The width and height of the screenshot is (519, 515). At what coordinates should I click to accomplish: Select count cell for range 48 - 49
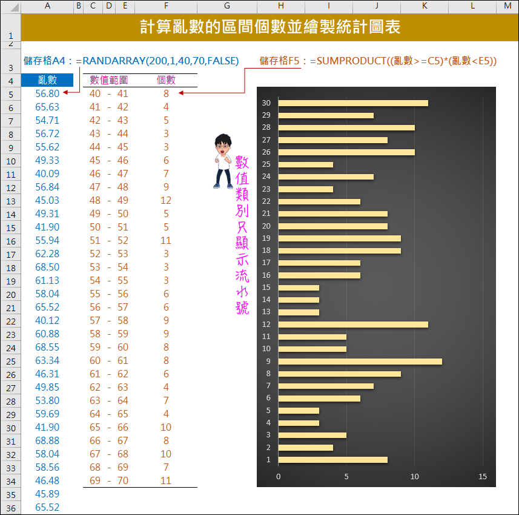166,200
